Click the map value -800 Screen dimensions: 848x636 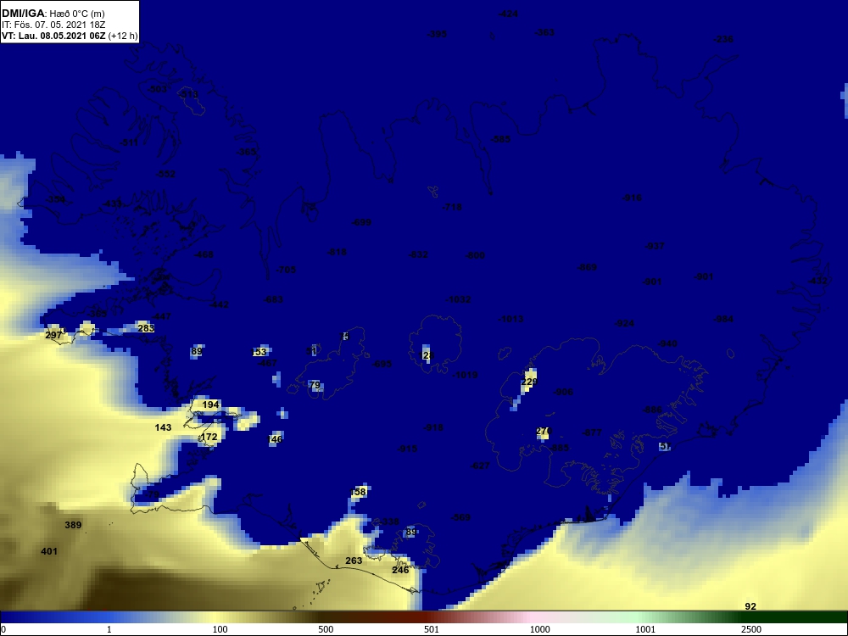pos(476,256)
